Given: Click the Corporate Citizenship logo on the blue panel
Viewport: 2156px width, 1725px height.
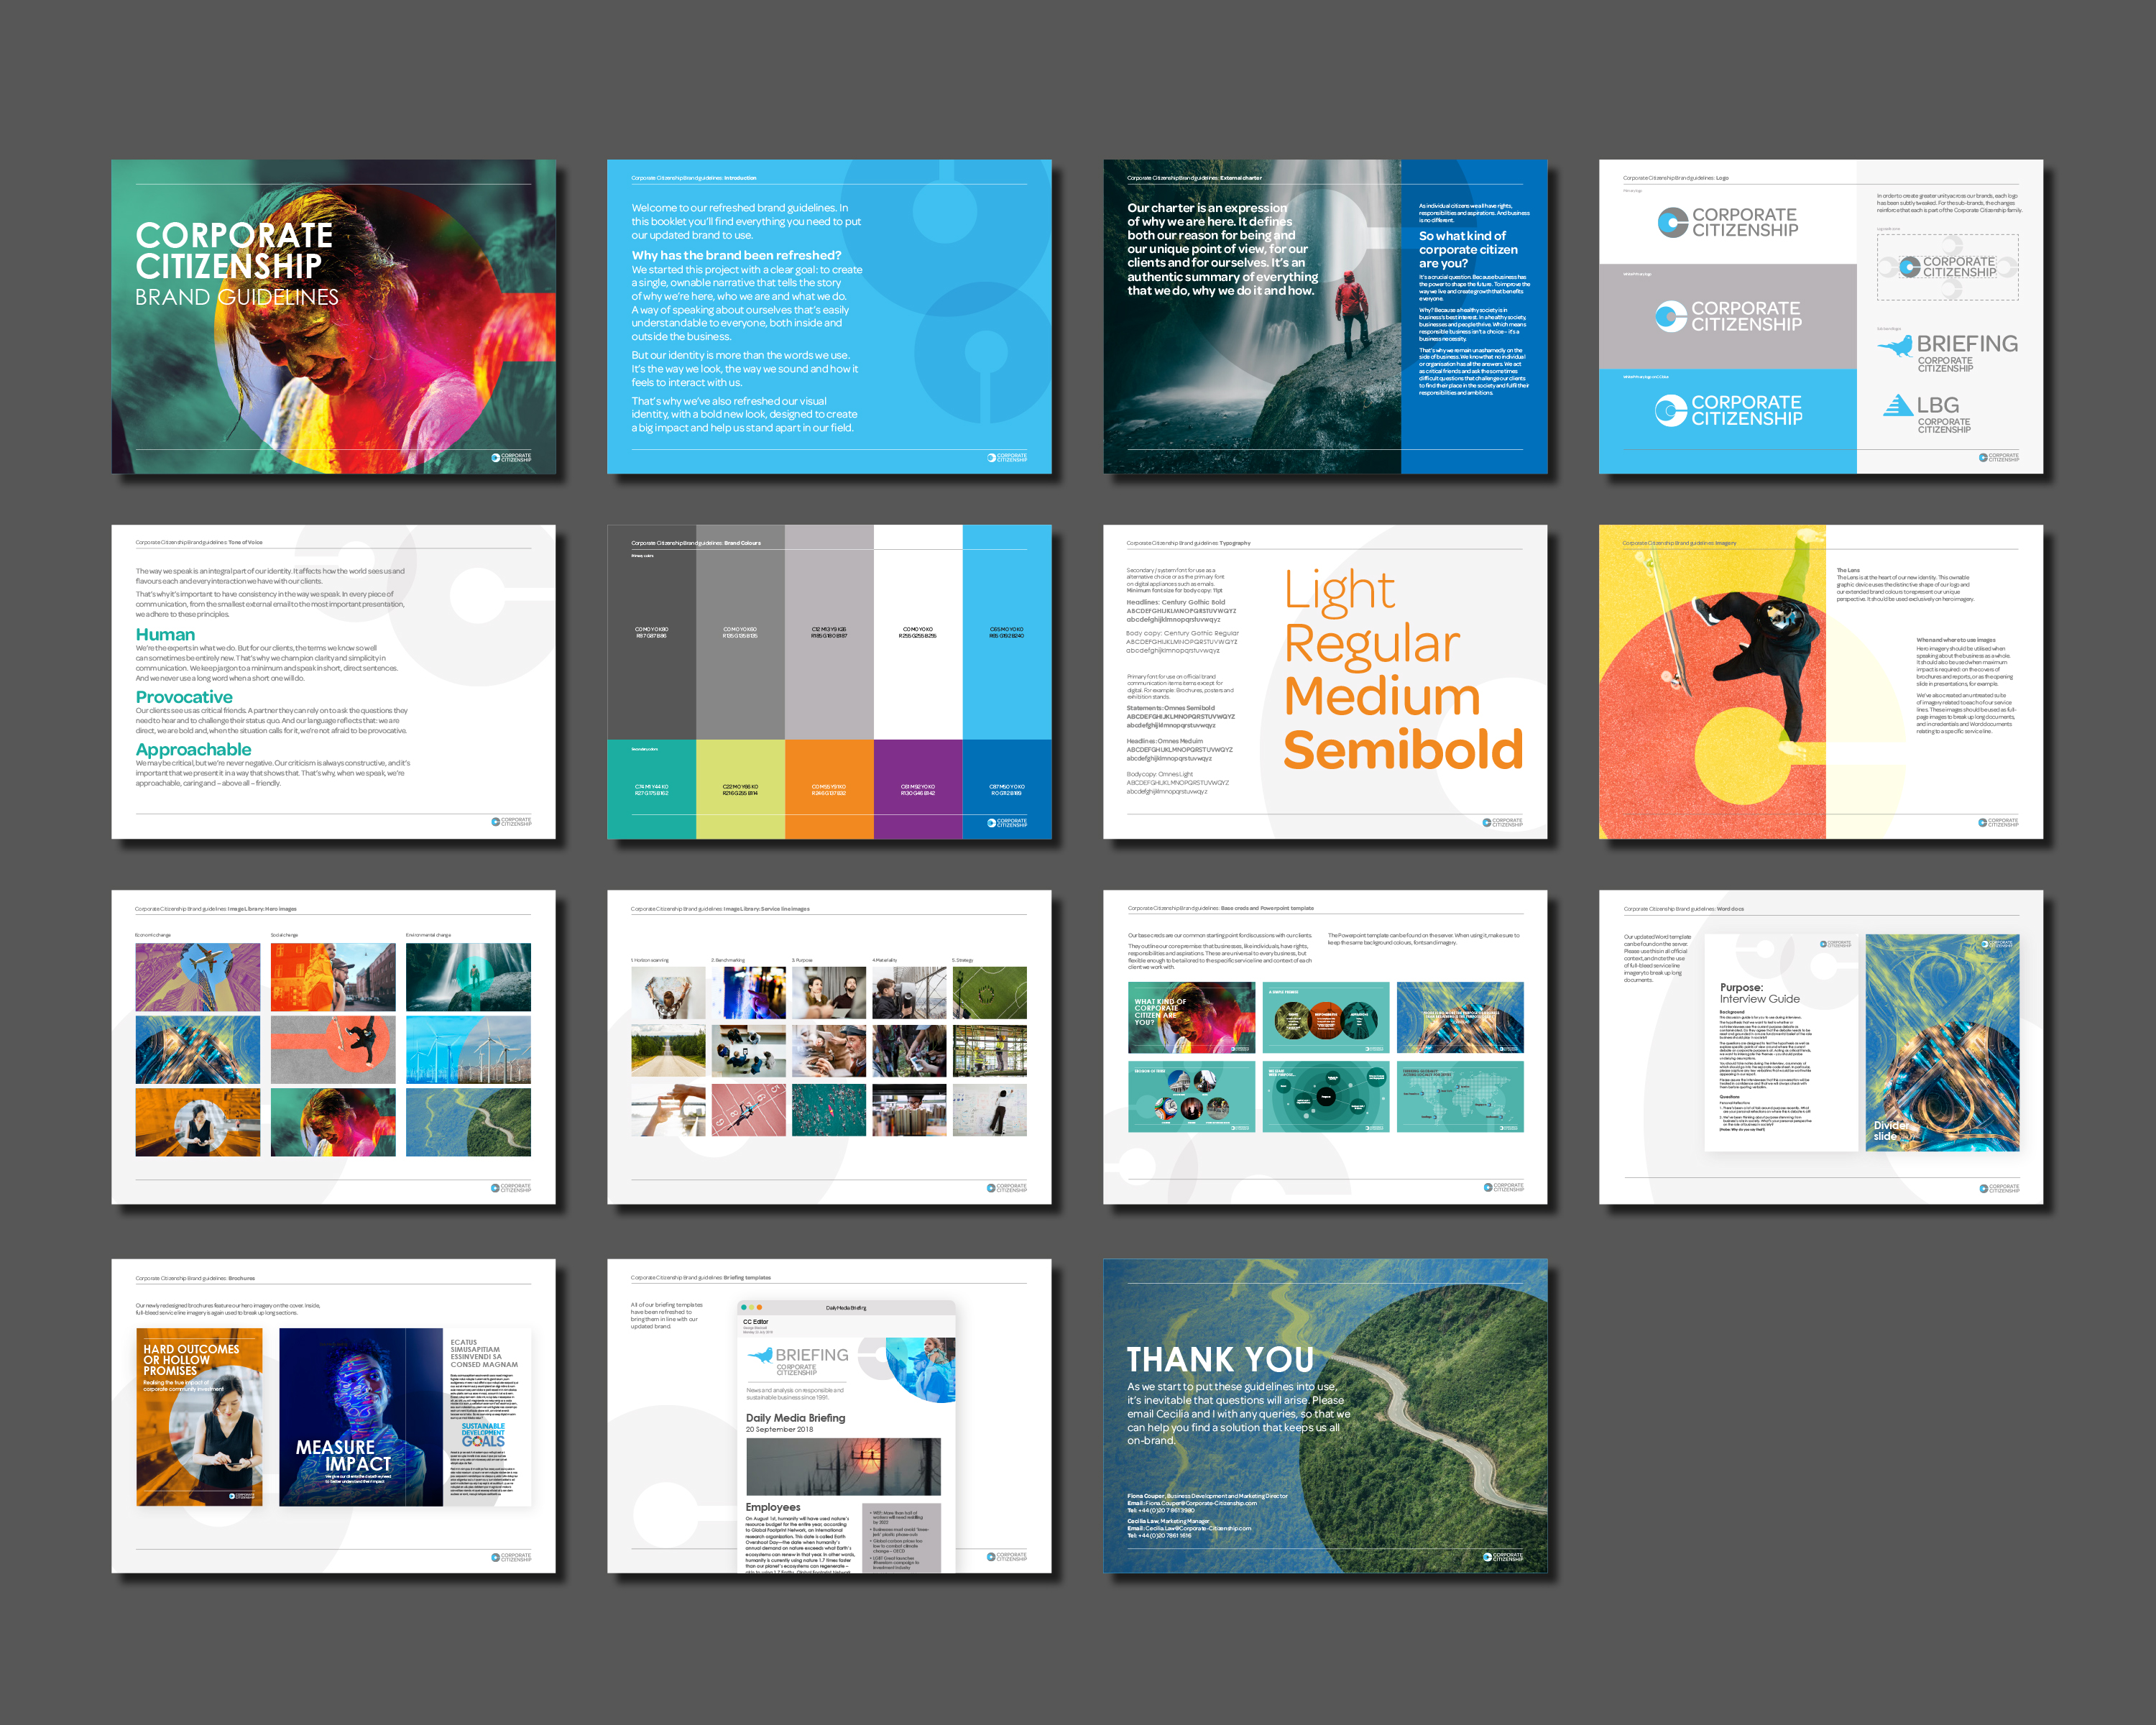Looking at the screenshot, I should [1728, 410].
